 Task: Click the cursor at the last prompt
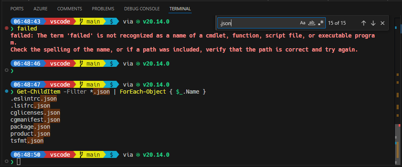18,162
